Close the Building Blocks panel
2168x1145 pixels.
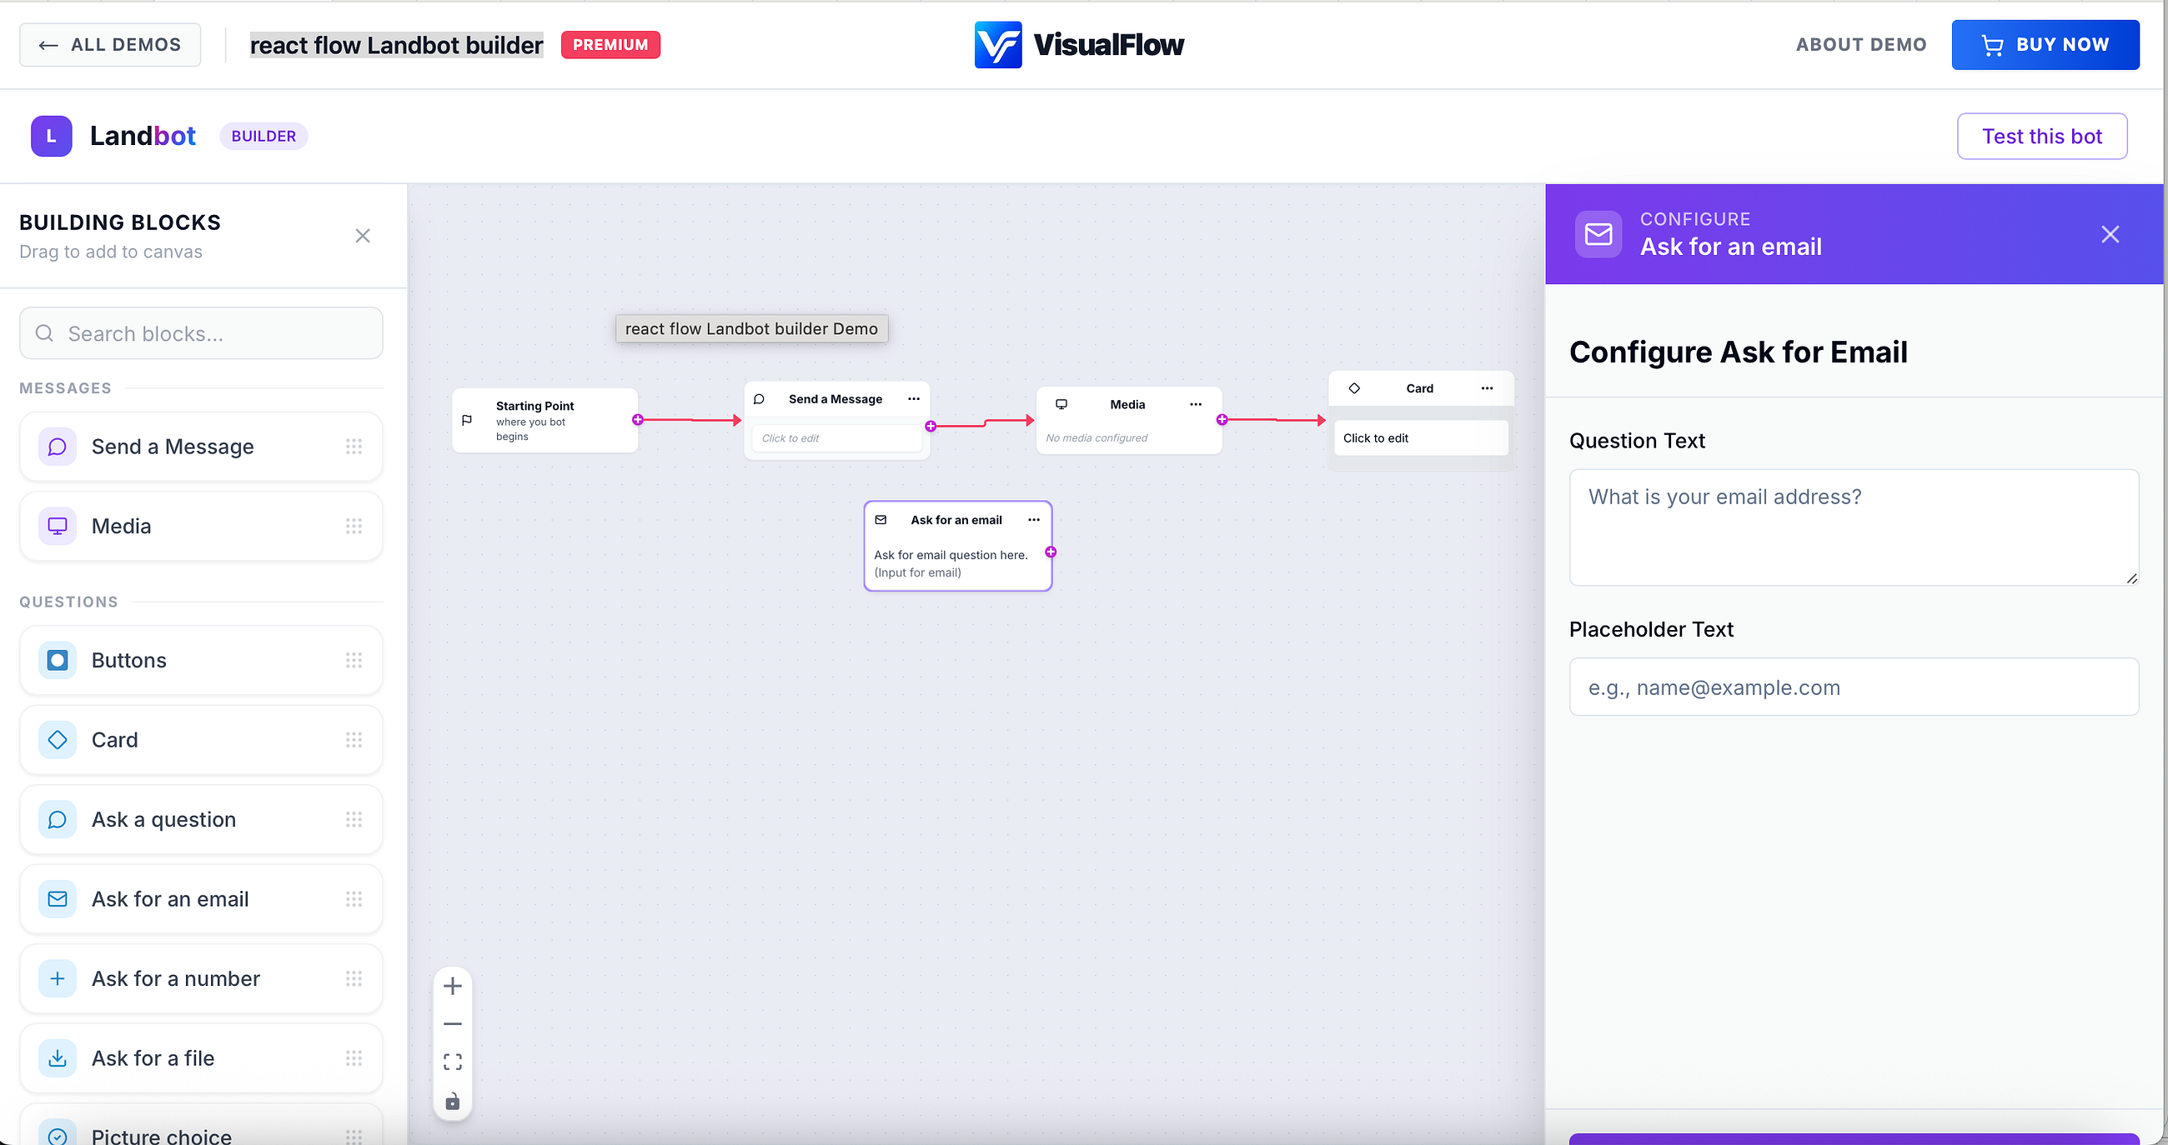[363, 236]
